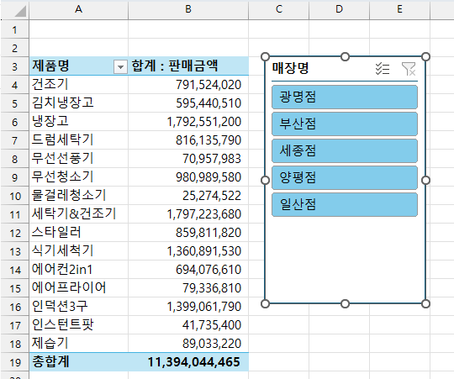Select cell 에어프라이어
This screenshot has width=454, height=379.
pyautogui.click(x=78, y=288)
